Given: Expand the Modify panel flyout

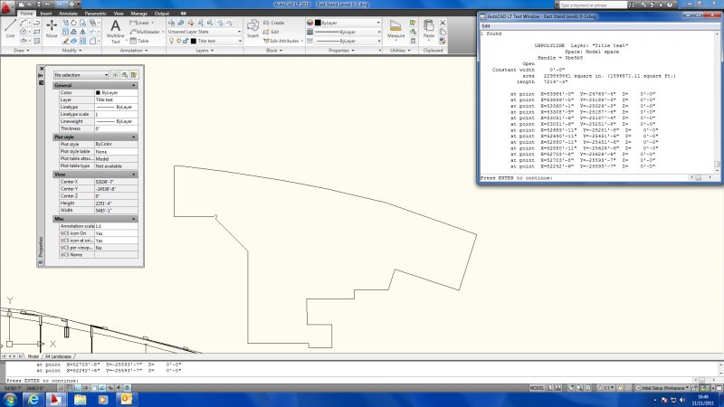Looking at the screenshot, I should tap(71, 51).
